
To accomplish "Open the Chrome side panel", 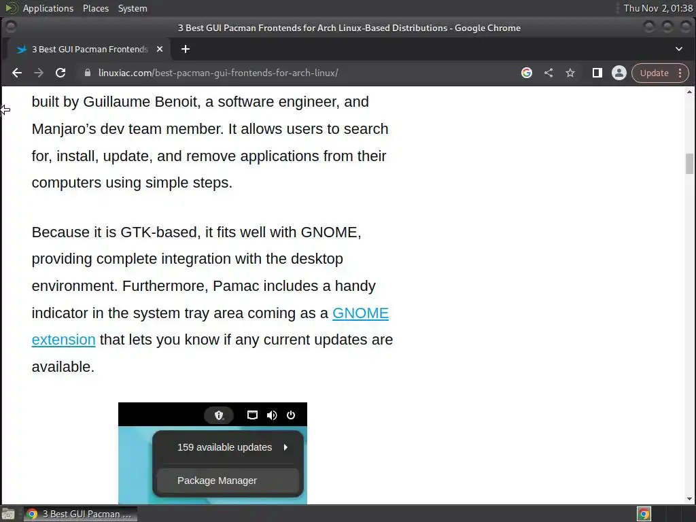I will point(597,73).
